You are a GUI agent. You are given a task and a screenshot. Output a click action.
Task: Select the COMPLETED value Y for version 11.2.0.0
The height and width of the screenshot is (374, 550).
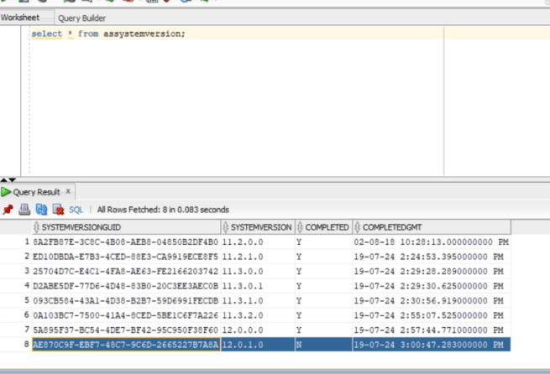[x=324, y=242]
